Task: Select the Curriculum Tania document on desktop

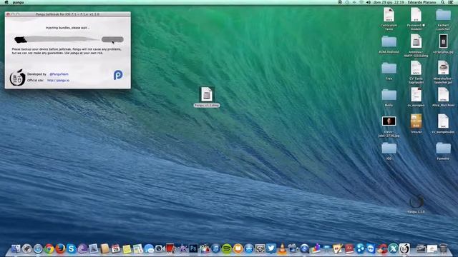Action: 389,19
